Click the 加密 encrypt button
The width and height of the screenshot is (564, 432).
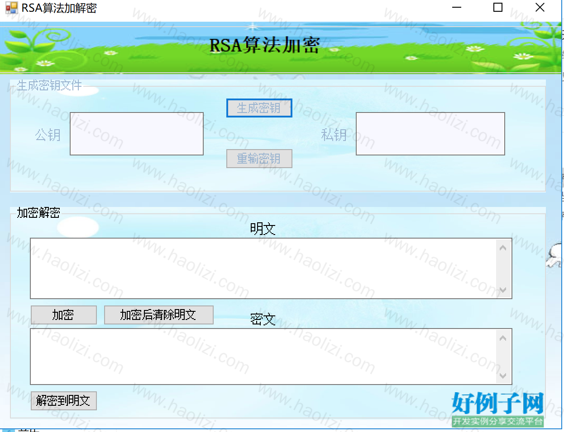[63, 315]
